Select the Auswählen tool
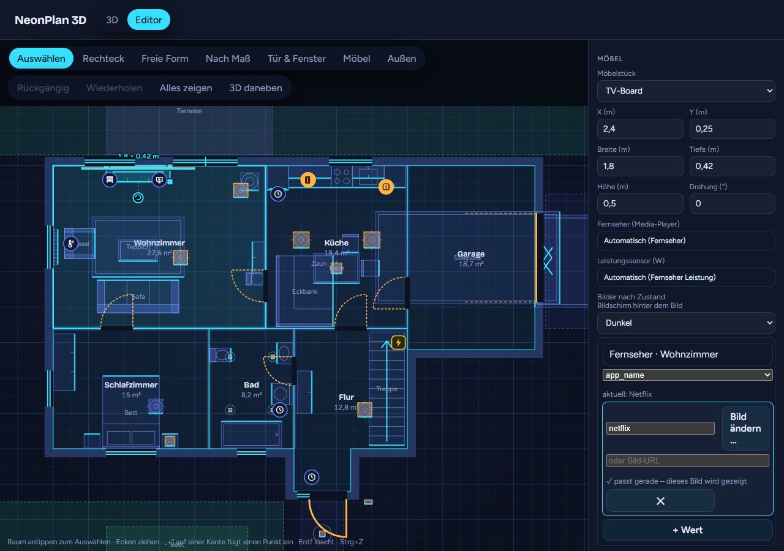Image resolution: width=784 pixels, height=551 pixels. [41, 59]
